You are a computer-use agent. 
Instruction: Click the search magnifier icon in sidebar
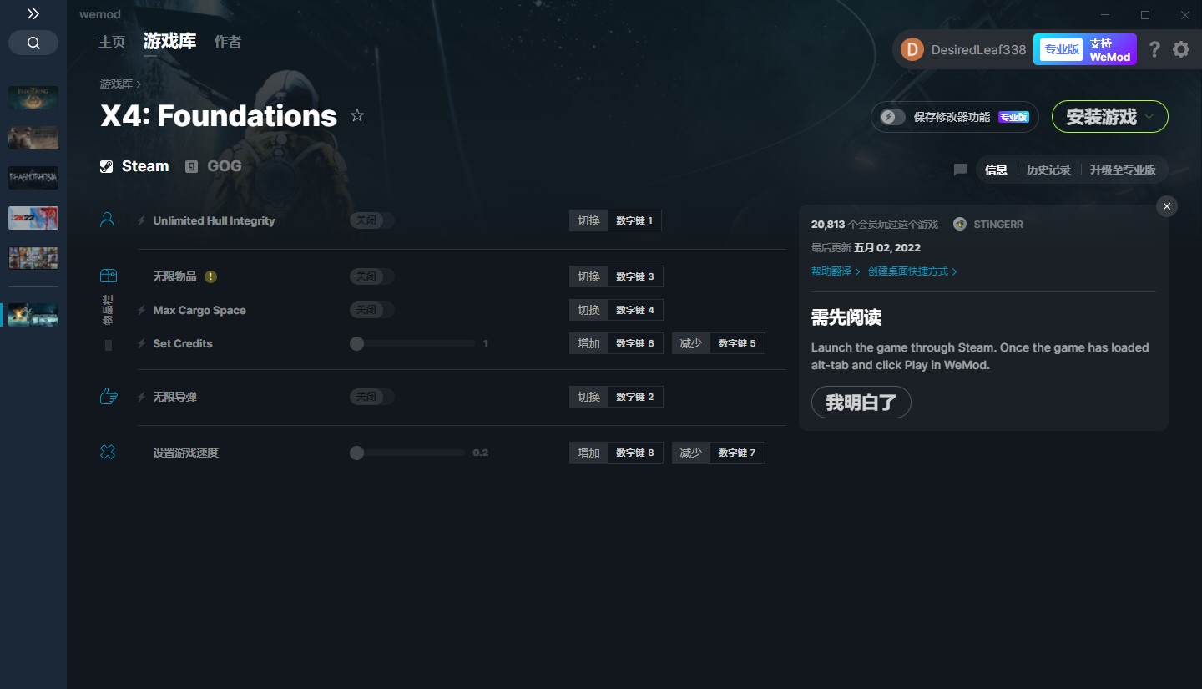pyautogui.click(x=33, y=43)
